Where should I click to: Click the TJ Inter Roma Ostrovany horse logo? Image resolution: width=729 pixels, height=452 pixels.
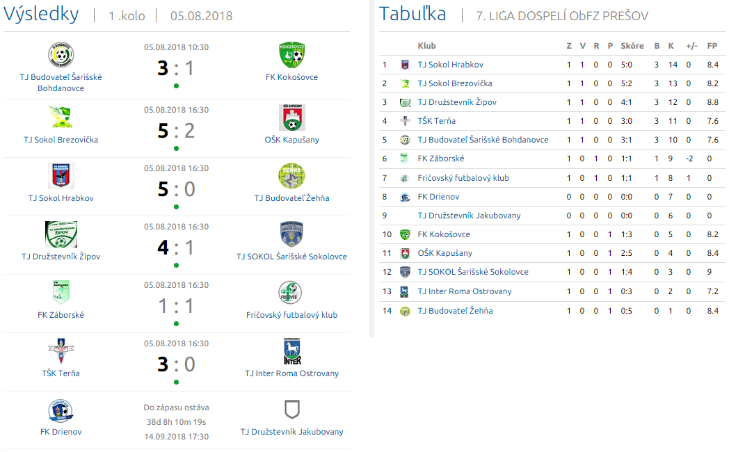[x=292, y=351]
